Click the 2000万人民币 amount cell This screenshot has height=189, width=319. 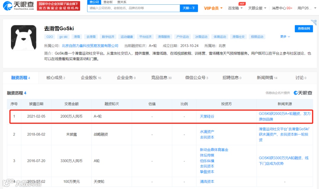click(71, 116)
